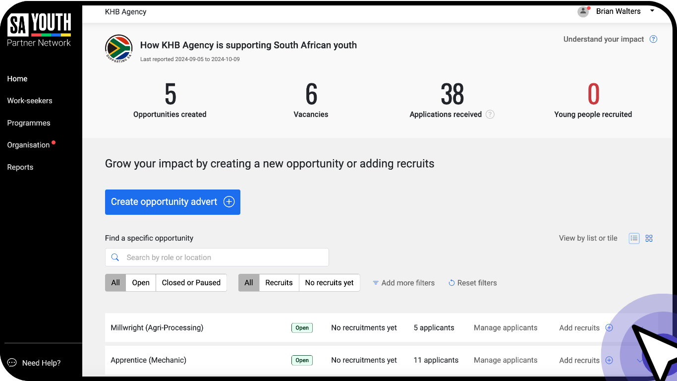The image size is (677, 381).
Task: Click the Reset filters refresh icon
Action: pyautogui.click(x=451, y=283)
